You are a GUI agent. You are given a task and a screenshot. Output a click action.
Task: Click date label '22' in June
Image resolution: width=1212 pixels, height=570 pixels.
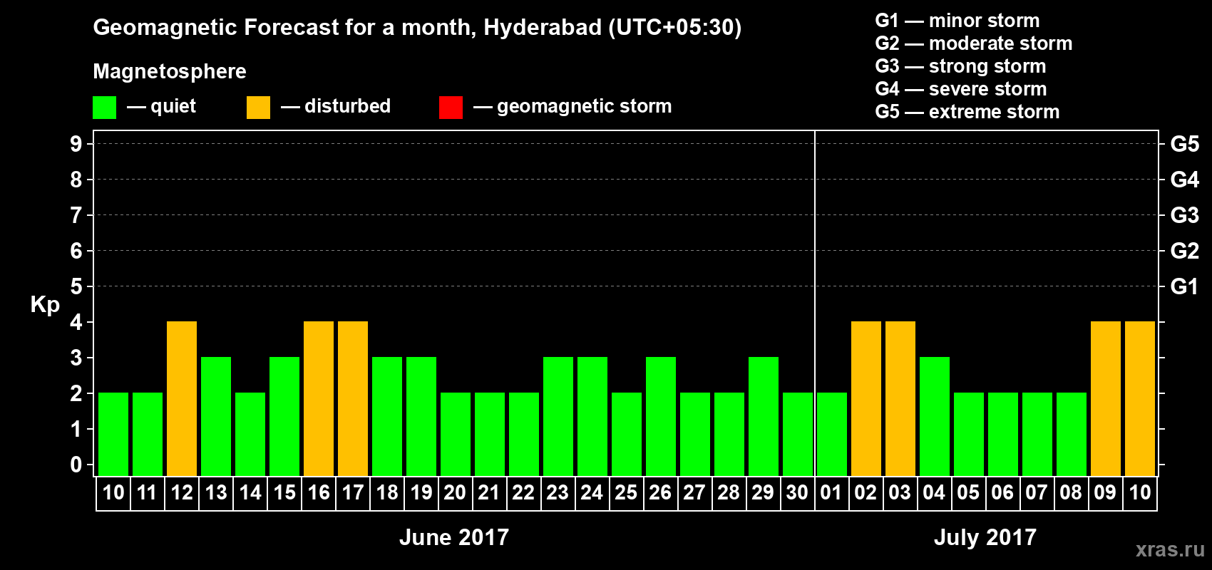523,493
